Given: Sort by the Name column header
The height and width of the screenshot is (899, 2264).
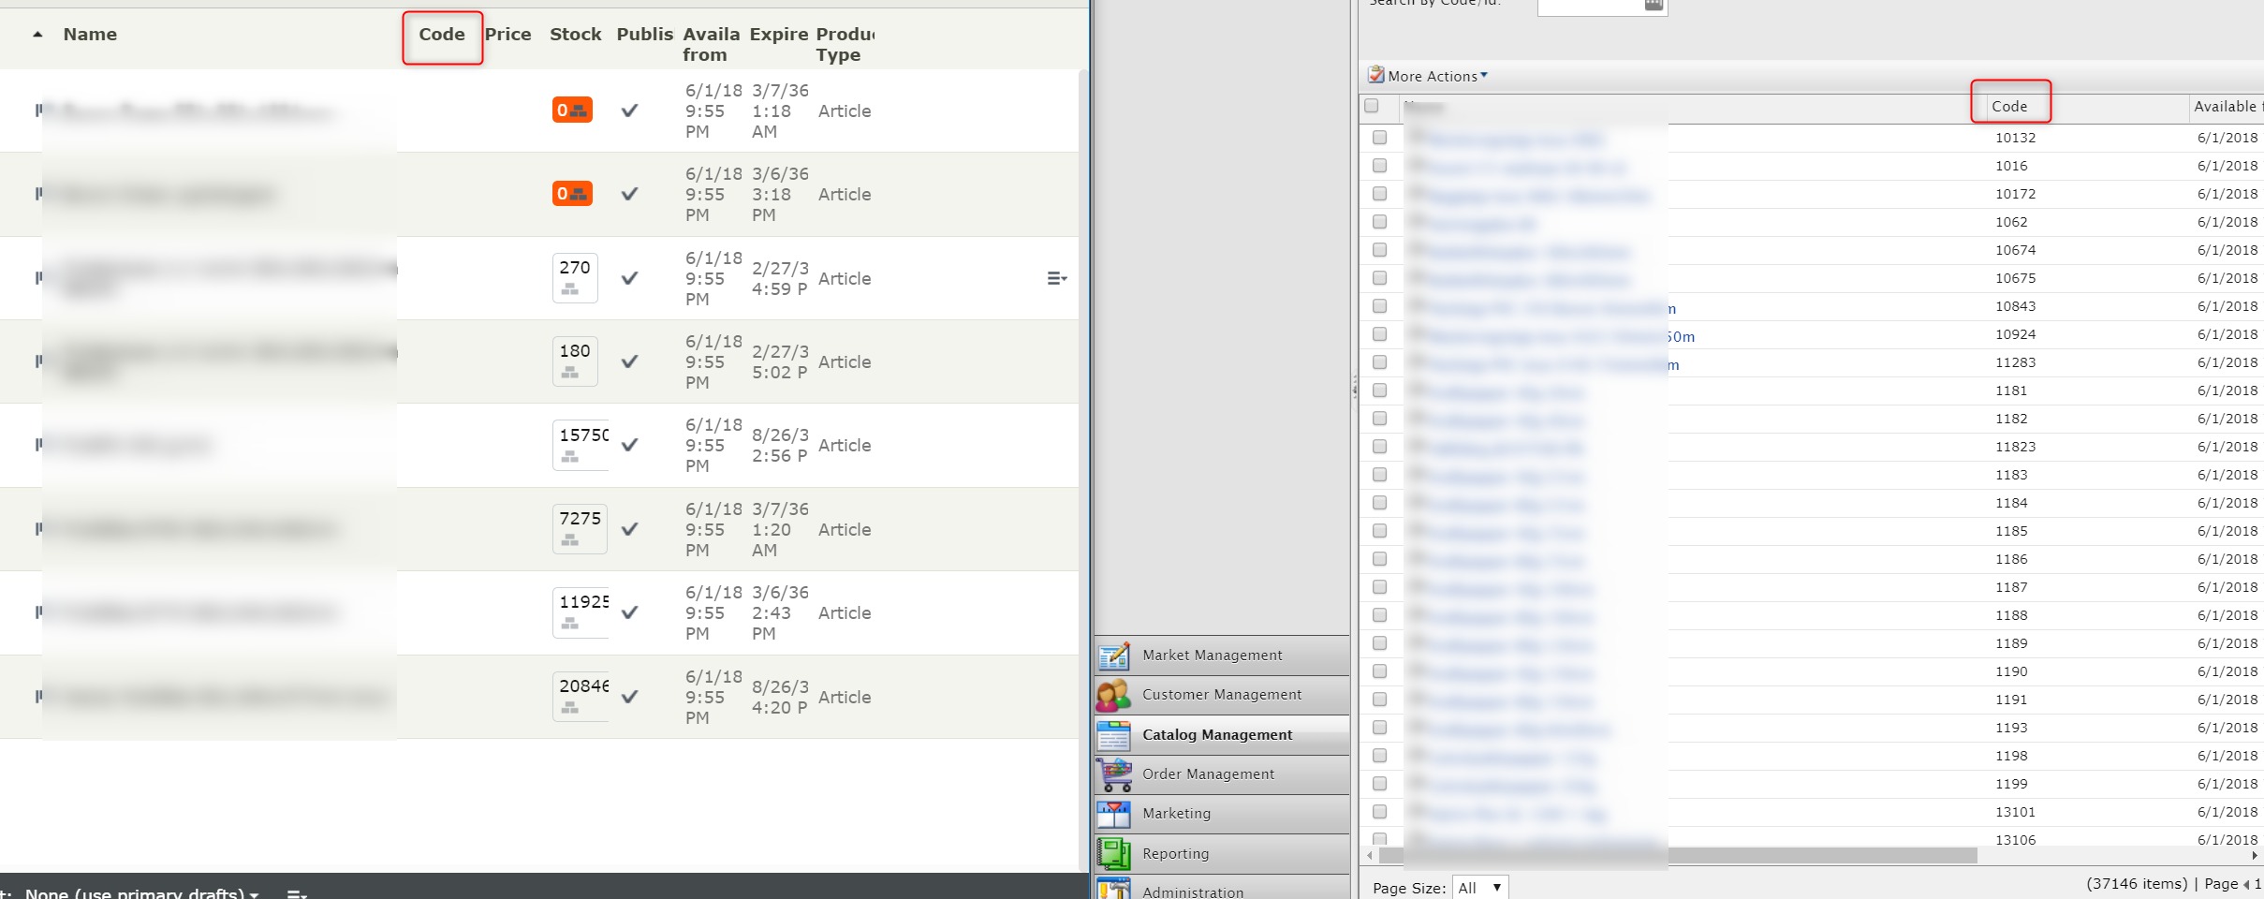Looking at the screenshot, I should point(90,35).
